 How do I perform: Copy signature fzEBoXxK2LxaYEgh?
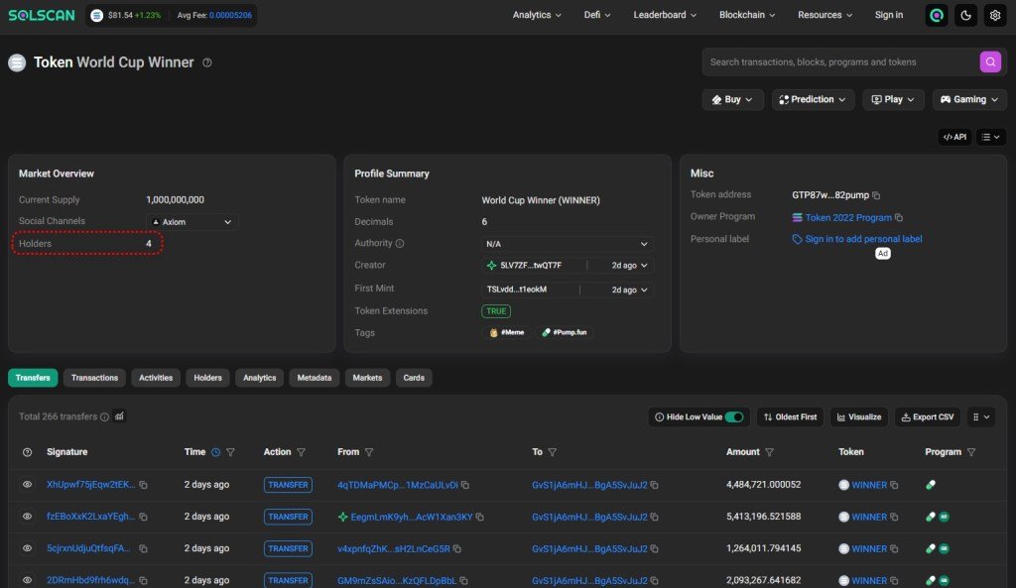coord(143,517)
